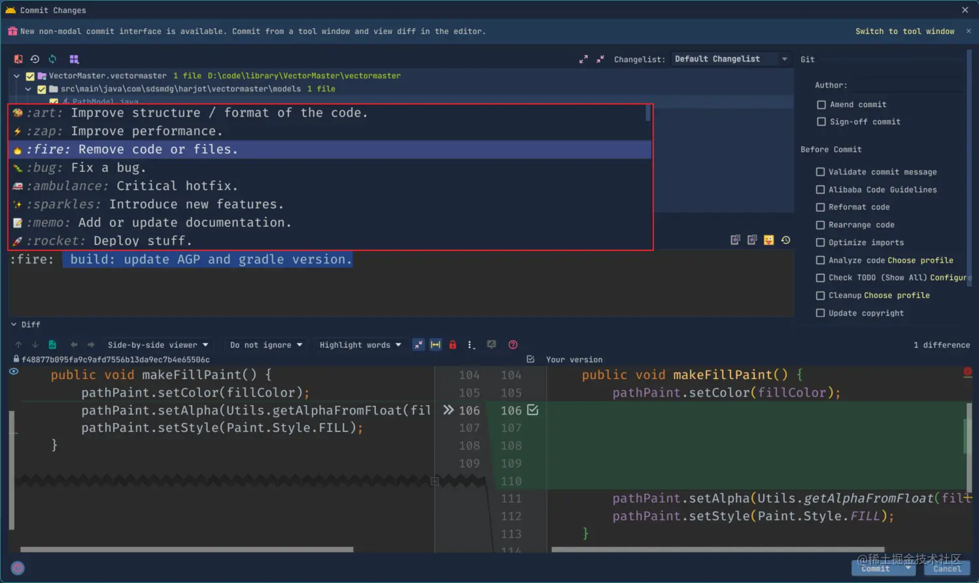979x583 pixels.
Task: Click the forward arrow in diff toolbar
Action: (91, 344)
